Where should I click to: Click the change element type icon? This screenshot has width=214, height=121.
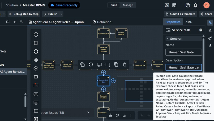82,64
